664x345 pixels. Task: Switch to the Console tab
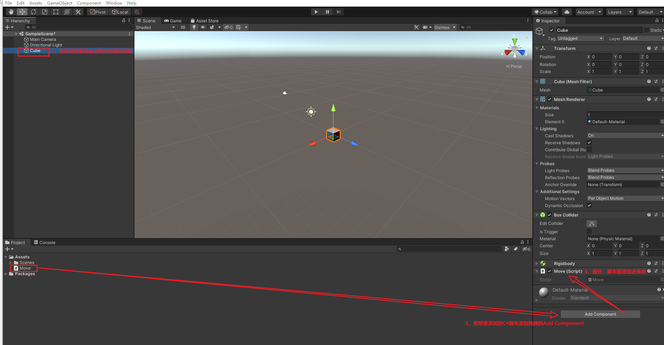click(45, 243)
